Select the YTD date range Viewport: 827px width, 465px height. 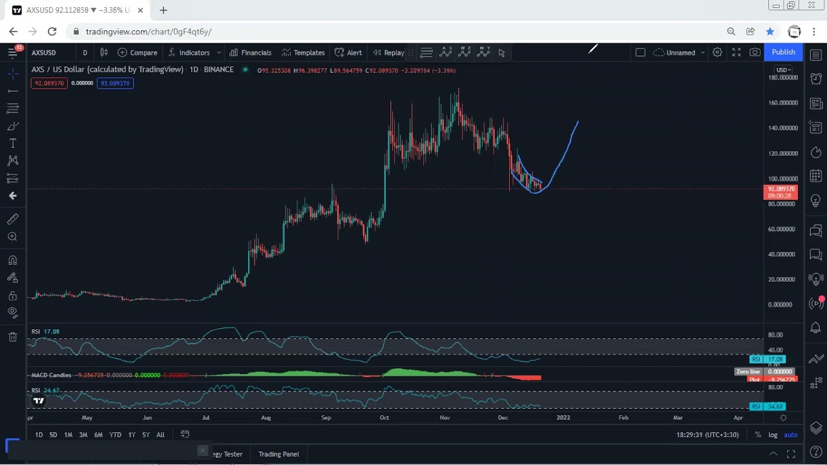click(115, 435)
